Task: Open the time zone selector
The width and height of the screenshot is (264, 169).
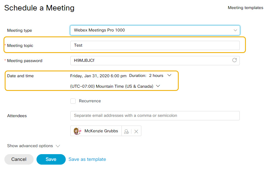Action: coord(158,86)
